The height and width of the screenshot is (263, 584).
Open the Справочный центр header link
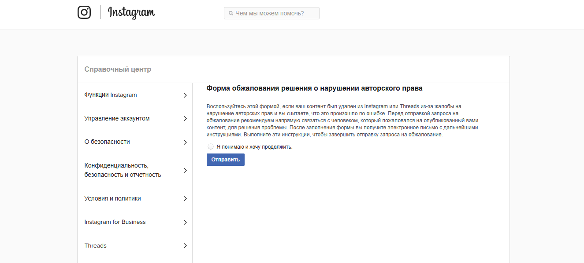point(118,69)
